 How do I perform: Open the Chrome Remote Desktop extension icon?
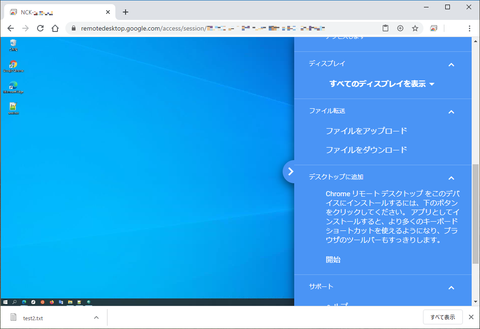pyautogui.click(x=434, y=28)
